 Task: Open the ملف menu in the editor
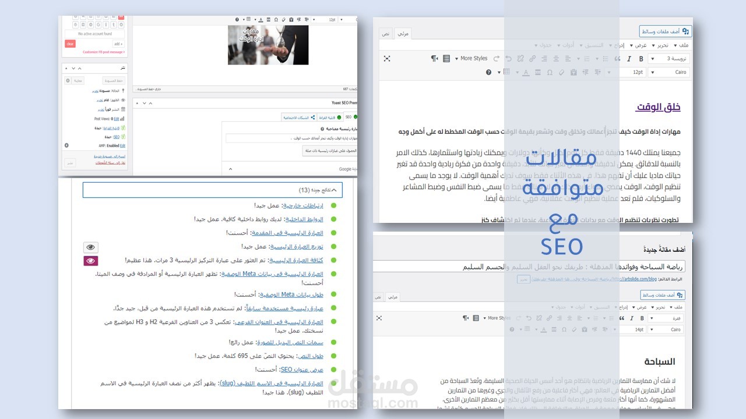[x=683, y=45]
